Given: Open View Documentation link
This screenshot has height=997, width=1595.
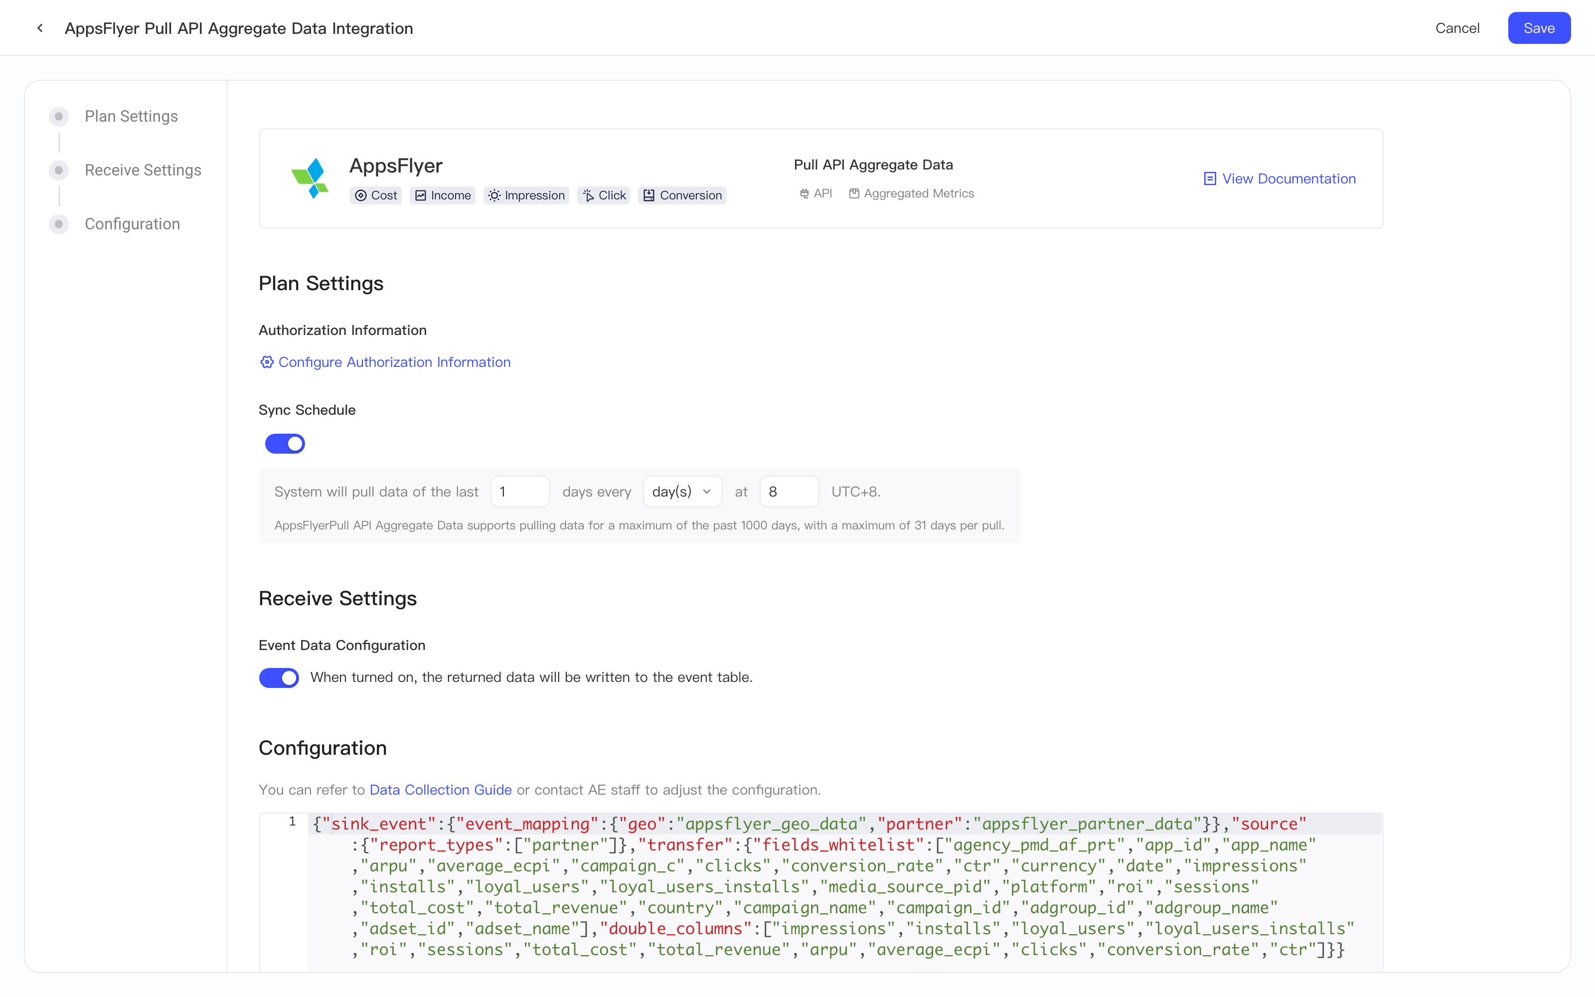Looking at the screenshot, I should coord(1279,178).
